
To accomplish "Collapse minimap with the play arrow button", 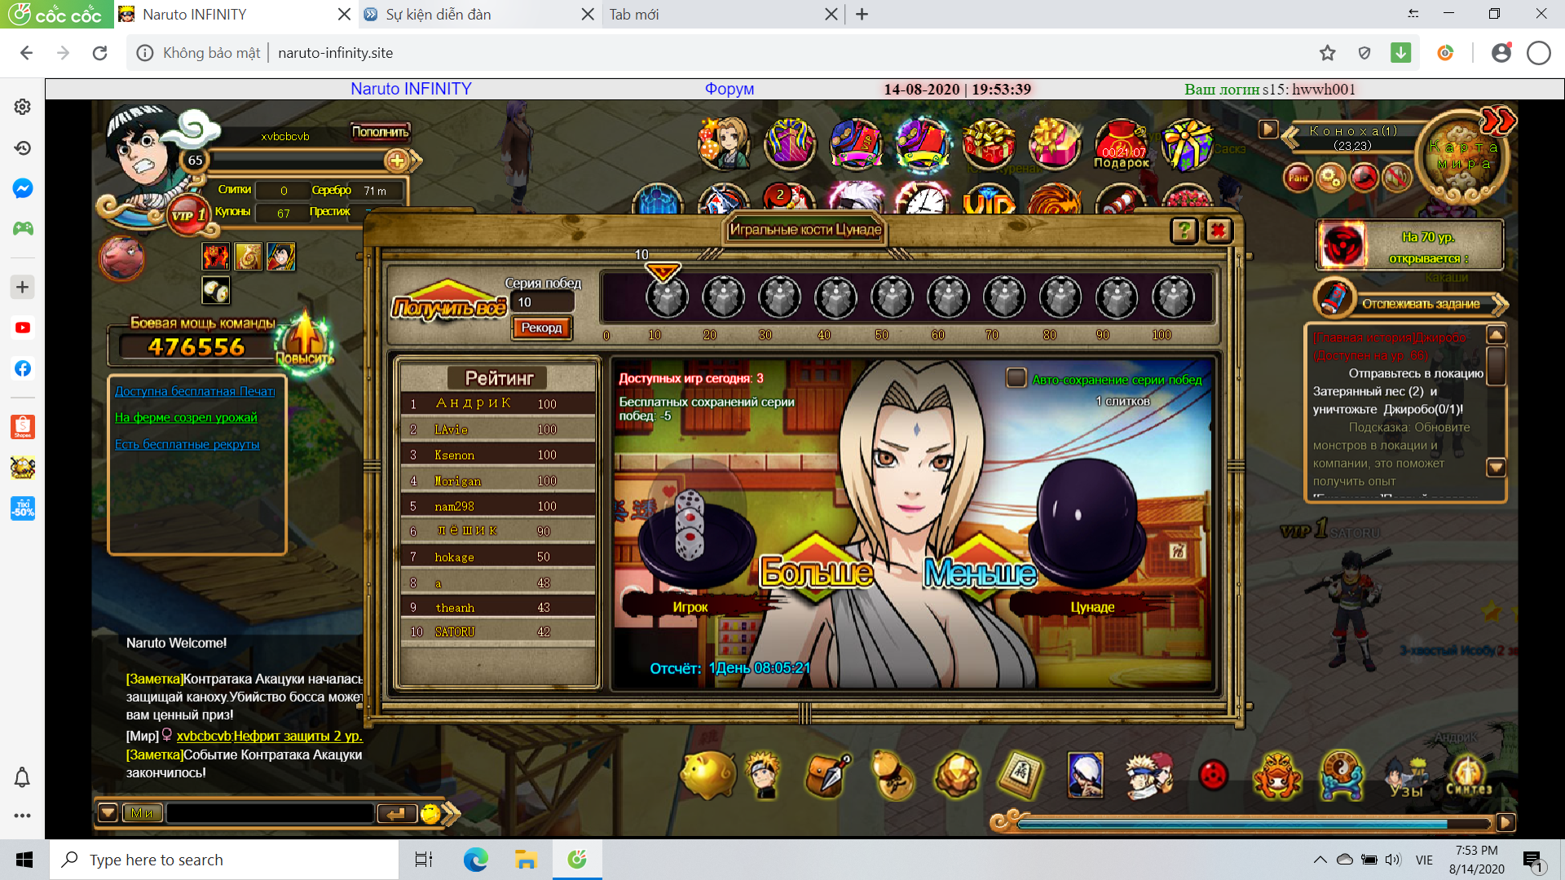I will [1267, 130].
